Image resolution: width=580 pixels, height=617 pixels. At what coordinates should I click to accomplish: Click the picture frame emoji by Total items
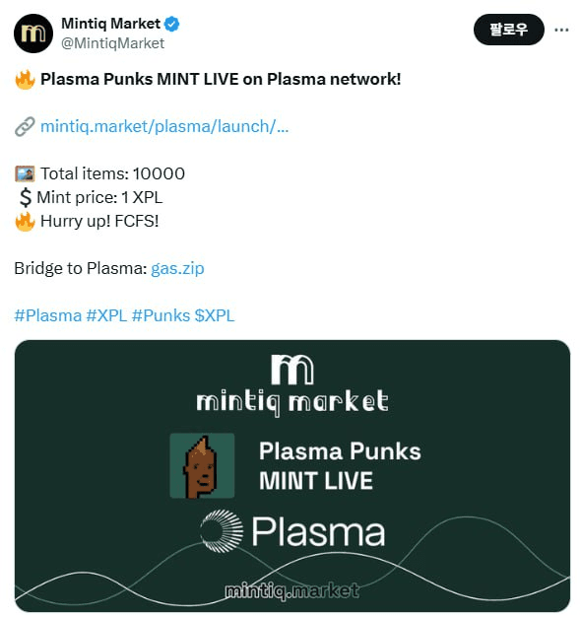click(x=25, y=173)
